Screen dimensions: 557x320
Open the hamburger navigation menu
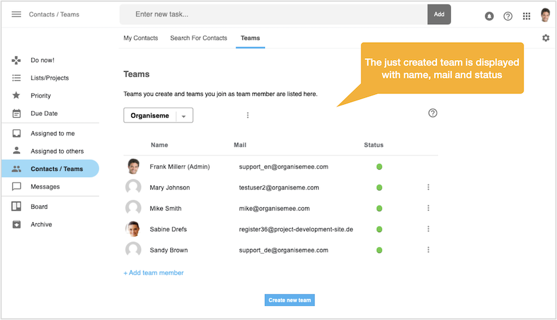coord(17,14)
